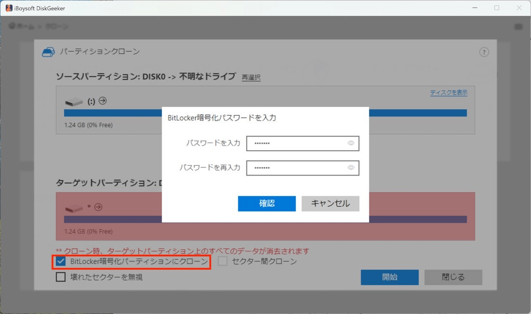
Task: Click the dialog title 'BitLocker暗号化パスワードを入力'
Action: (222, 118)
